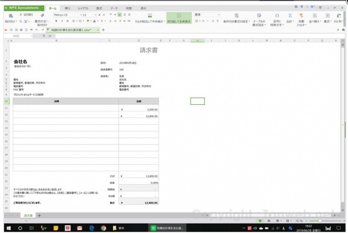Click the Sigma AutoSum icon

click(290, 16)
